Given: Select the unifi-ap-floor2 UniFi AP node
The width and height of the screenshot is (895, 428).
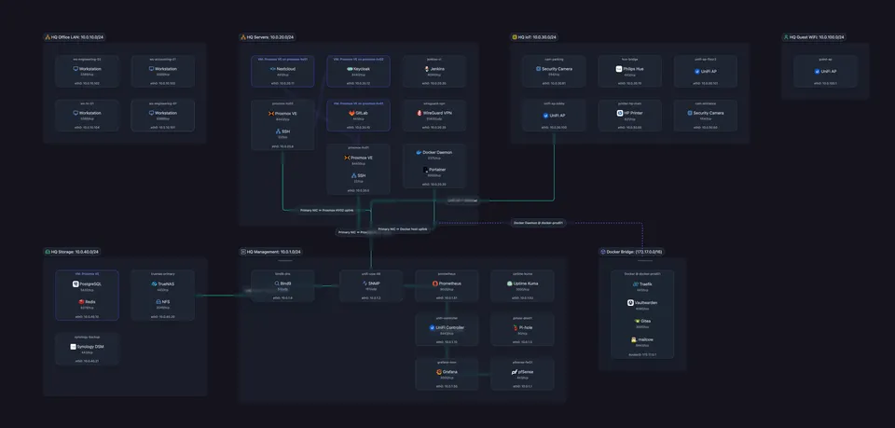Looking at the screenshot, I should tap(705, 71).
